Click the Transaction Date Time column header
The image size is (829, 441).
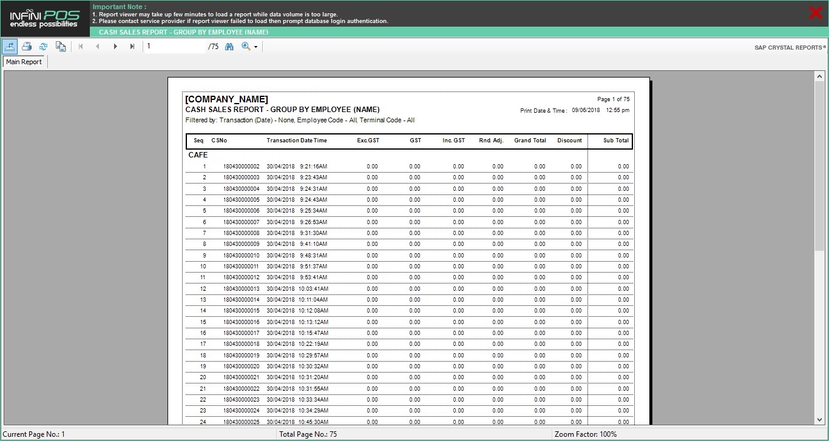coord(297,141)
